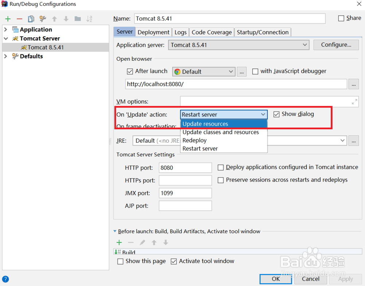Screen dimensions: 365x286
Task: Select Tomcat 8.5.41 in the configuration tree
Action: click(x=55, y=47)
